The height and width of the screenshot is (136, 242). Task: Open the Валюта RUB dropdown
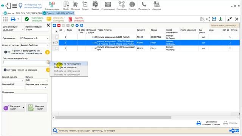46,80
